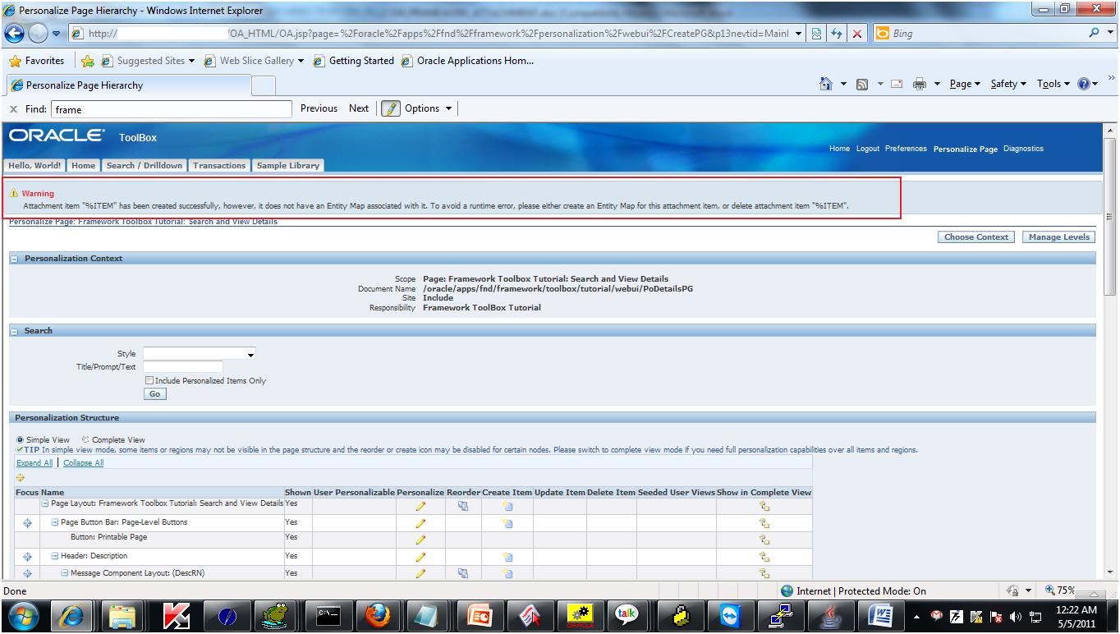The height and width of the screenshot is (634, 1120).
Task: Click the Collapse All link
Action: pyautogui.click(x=84, y=463)
